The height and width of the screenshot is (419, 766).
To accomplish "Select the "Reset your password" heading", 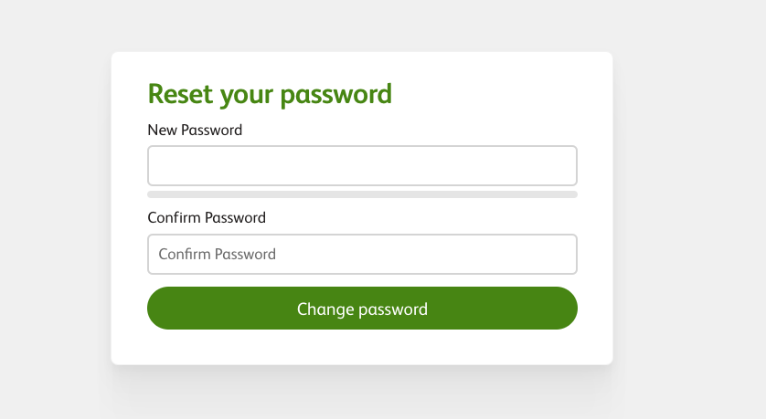I will 270,93.
